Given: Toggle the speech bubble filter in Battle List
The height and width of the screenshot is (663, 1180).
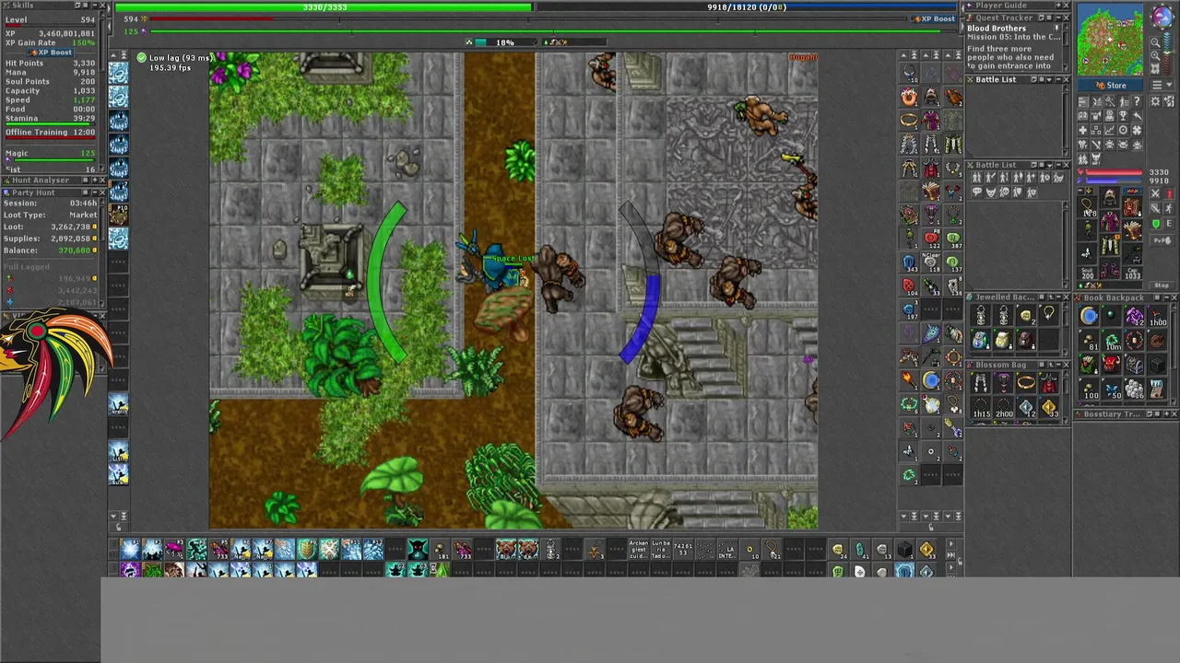Looking at the screenshot, I should click(976, 192).
